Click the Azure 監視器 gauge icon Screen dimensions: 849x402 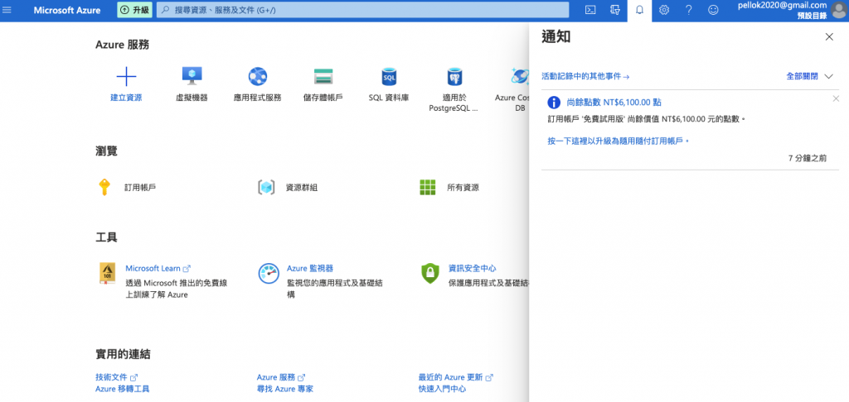pos(269,274)
